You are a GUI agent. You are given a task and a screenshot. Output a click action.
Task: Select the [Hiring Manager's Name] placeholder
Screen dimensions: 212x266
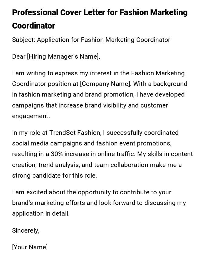pos(63,56)
